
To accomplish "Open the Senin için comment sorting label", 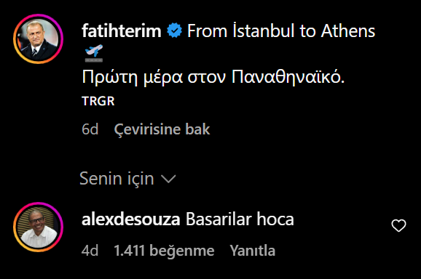I will 117,178.
